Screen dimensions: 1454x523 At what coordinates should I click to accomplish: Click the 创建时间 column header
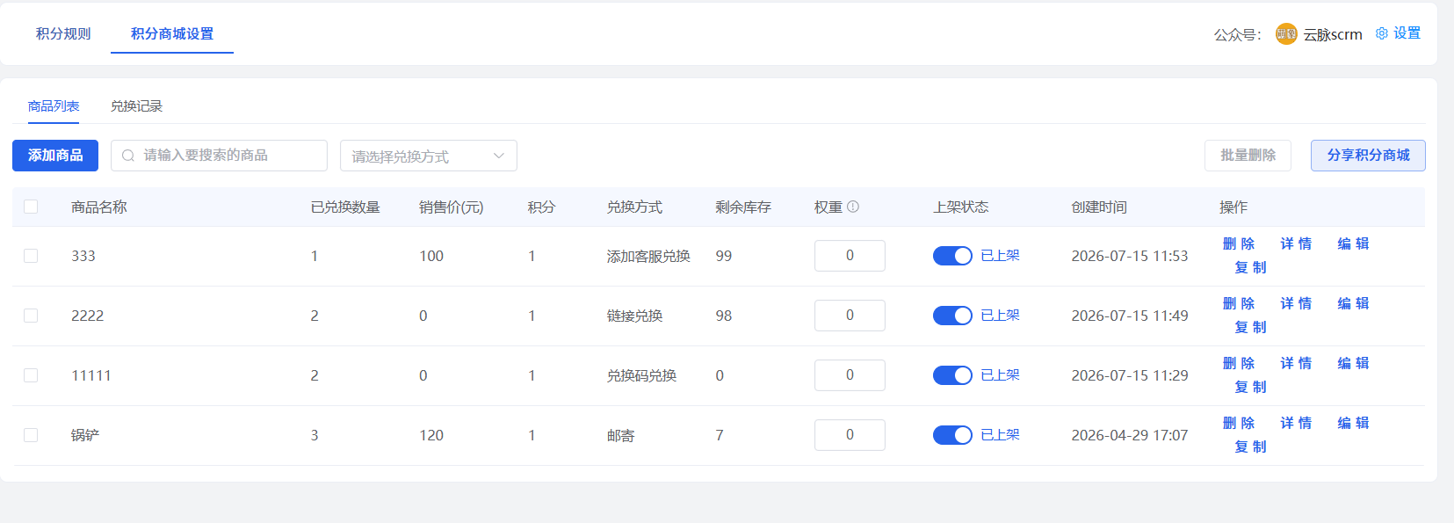1099,207
